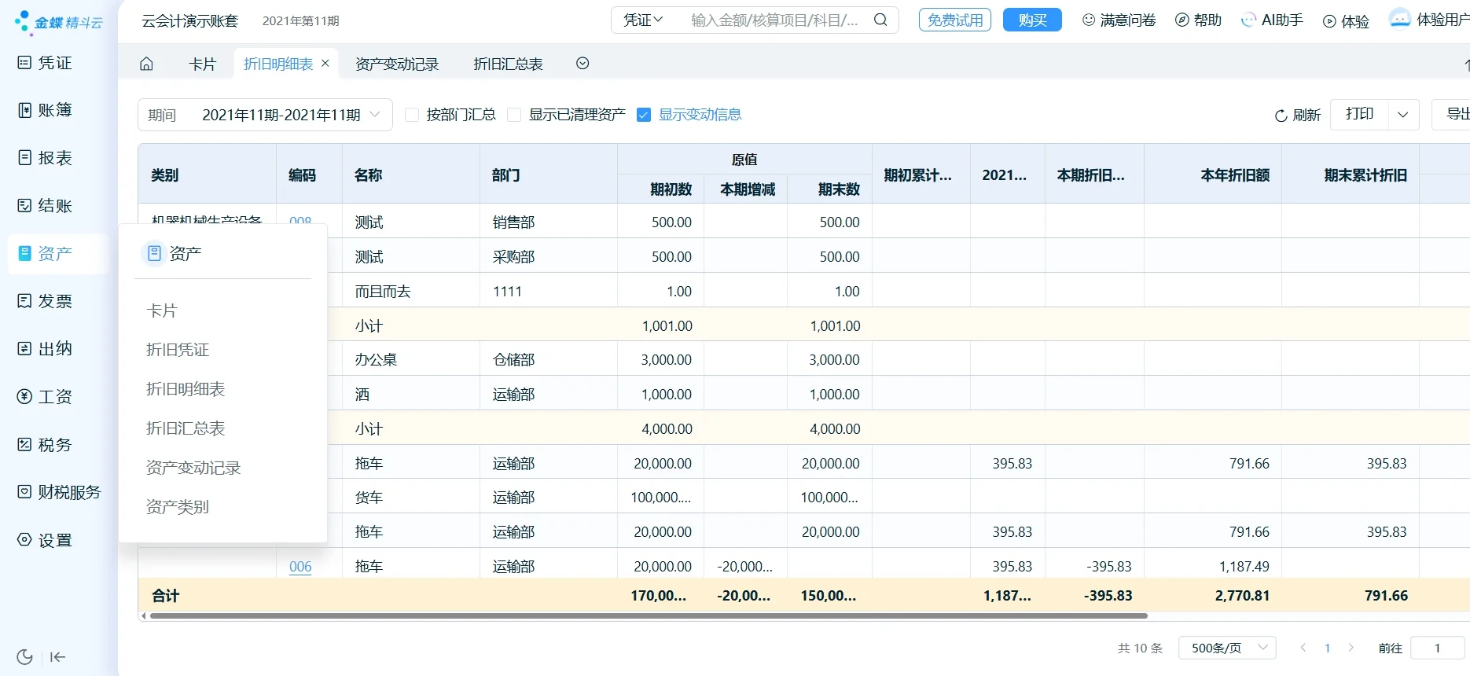Open the 设置 sidebar module
This screenshot has width=1470, height=676.
tap(46, 540)
